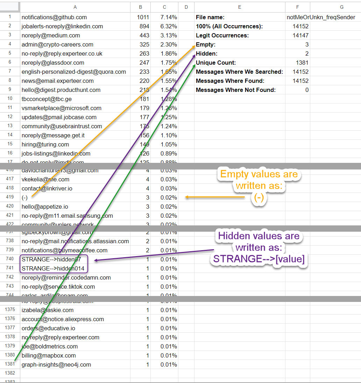Click count cell 1011
361x383 pixels.
tap(140, 17)
